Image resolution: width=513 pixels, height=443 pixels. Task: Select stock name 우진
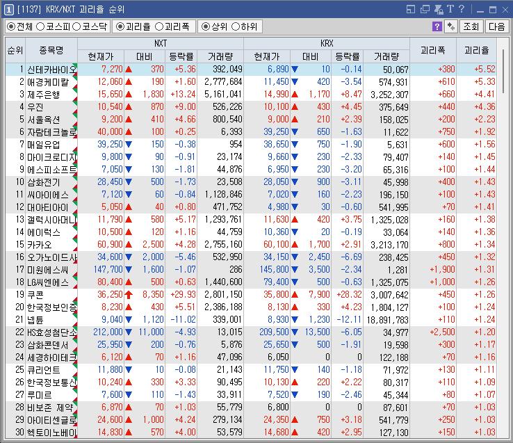(x=35, y=107)
